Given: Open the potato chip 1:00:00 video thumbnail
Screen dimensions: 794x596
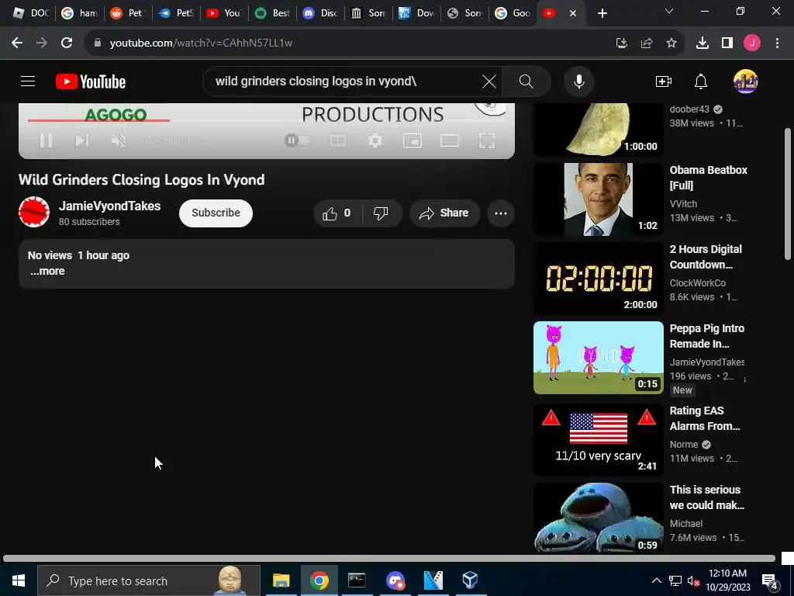Looking at the screenshot, I should point(598,130).
